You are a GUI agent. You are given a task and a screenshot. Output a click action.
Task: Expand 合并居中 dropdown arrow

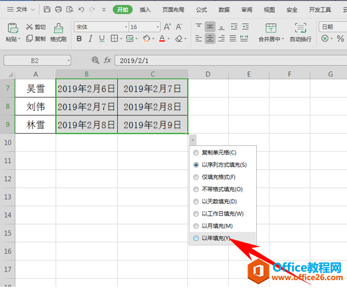coord(282,39)
